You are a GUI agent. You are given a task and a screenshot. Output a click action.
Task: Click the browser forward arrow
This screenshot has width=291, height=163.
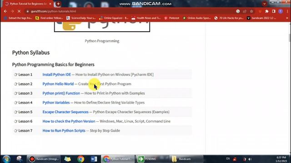point(12,11)
